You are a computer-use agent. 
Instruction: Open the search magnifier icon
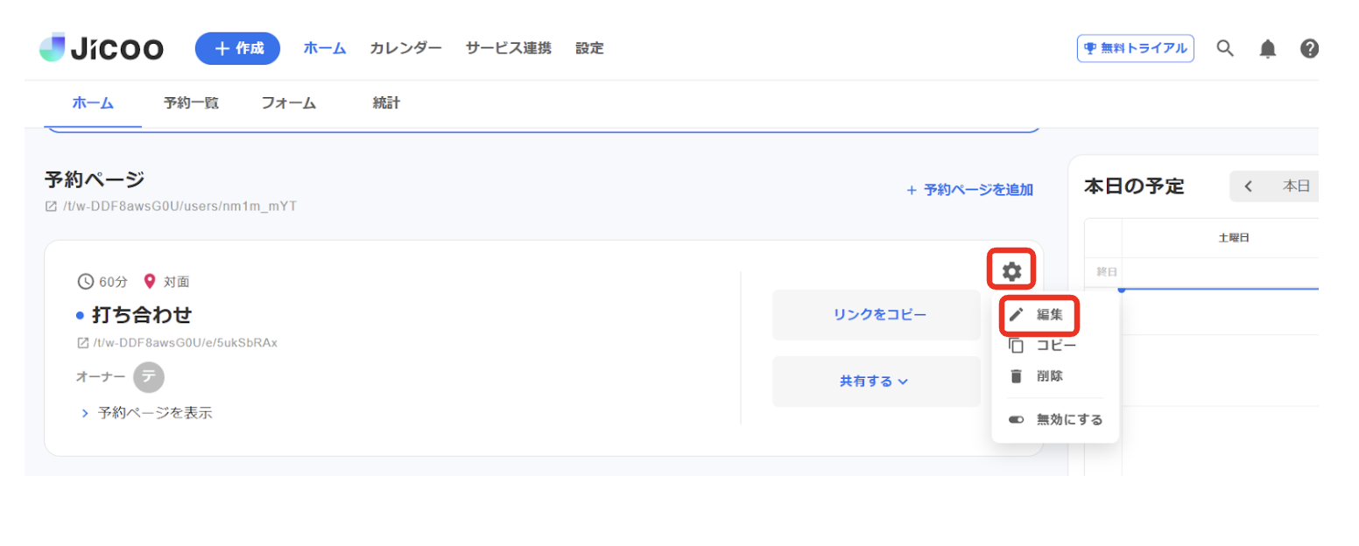(1225, 48)
